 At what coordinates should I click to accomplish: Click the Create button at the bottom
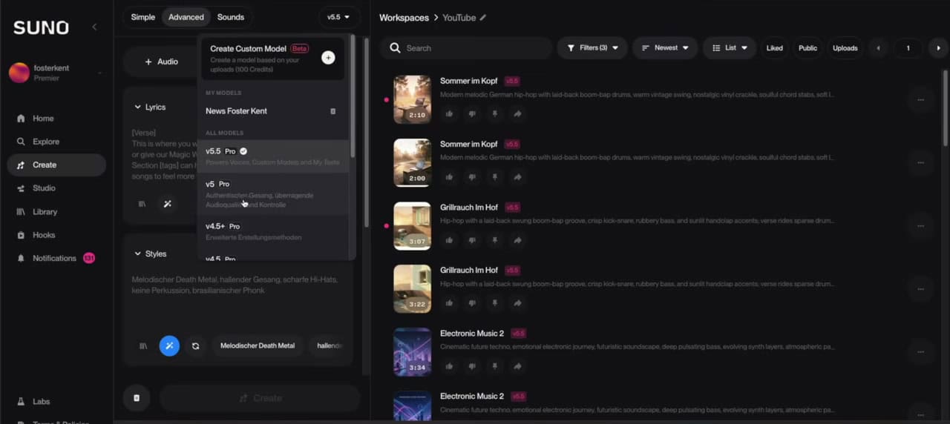(260, 398)
